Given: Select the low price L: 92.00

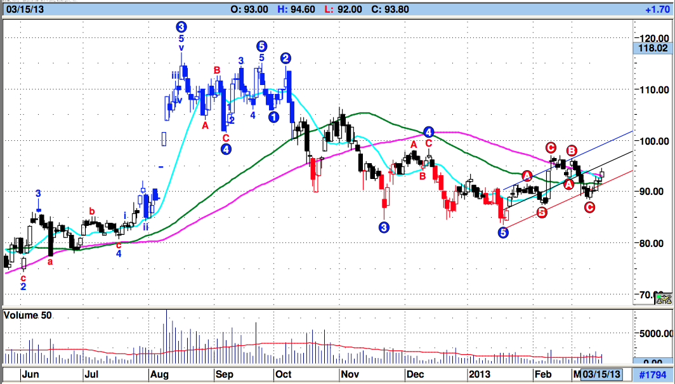Looking at the screenshot, I should click(343, 9).
